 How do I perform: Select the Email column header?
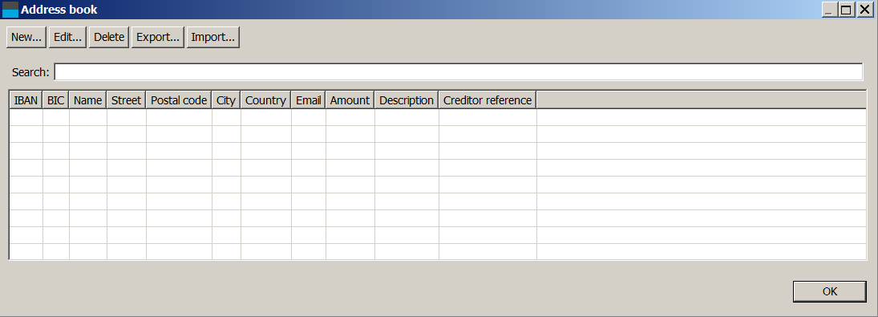point(309,100)
